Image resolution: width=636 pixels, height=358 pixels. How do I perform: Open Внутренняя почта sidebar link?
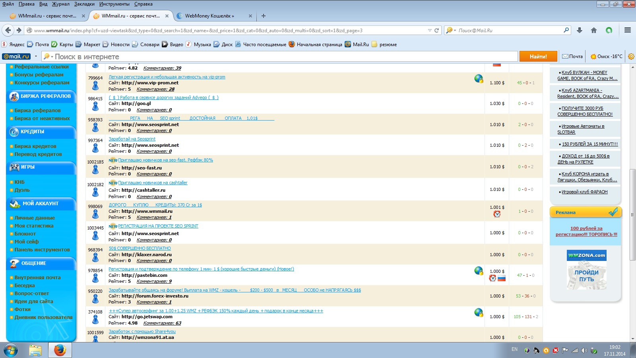coord(38,278)
